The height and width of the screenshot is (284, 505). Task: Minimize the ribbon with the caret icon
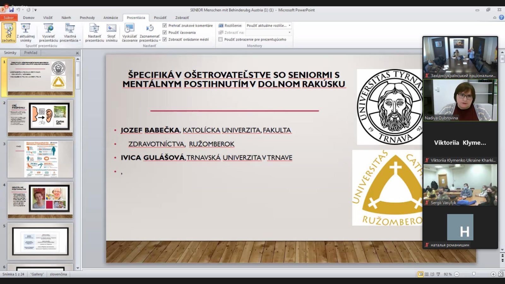tap(495, 18)
